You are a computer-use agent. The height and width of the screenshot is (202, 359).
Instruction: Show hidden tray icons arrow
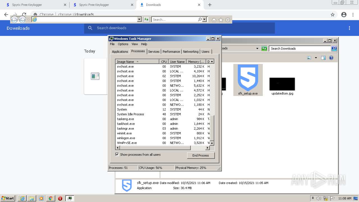313,198
